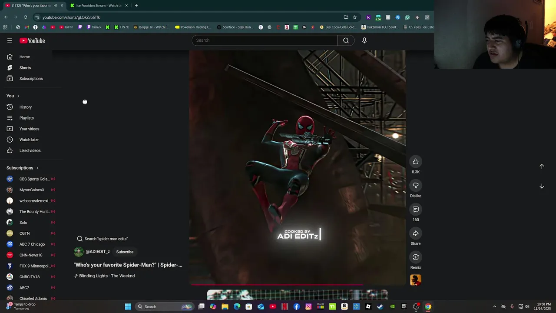Open the Windows Start menu
The image size is (556, 313).
(128, 306)
